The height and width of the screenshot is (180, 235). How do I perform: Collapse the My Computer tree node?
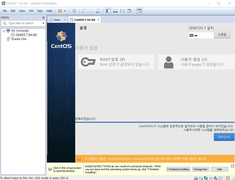coord(4,31)
